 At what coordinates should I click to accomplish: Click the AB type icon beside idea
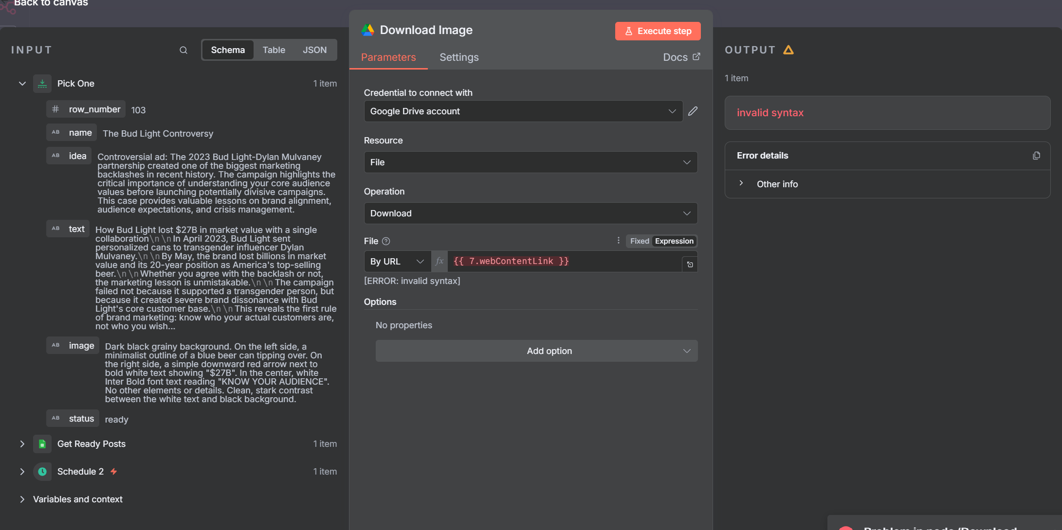[55, 156]
